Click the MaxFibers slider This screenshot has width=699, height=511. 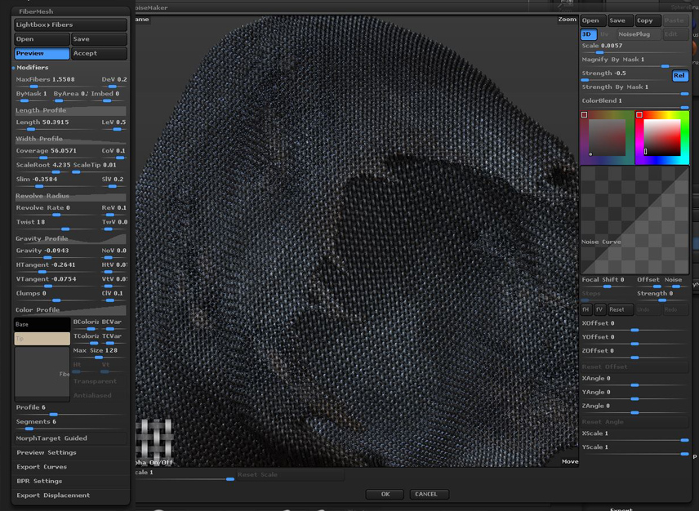pyautogui.click(x=56, y=82)
